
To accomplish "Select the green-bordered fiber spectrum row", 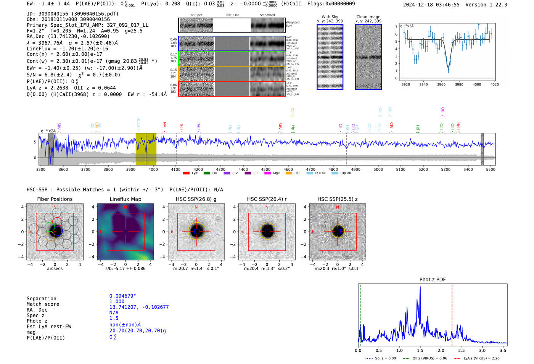I will 232,59.
